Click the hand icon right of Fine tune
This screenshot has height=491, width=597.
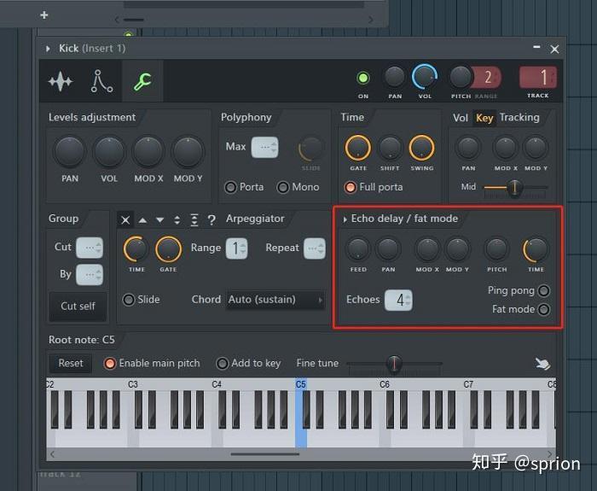click(542, 364)
